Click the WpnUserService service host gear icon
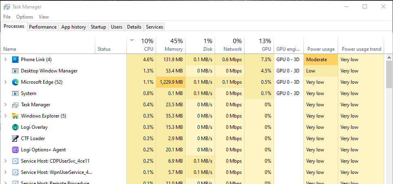Image resolution: width=393 pixels, height=184 pixels. [15, 172]
